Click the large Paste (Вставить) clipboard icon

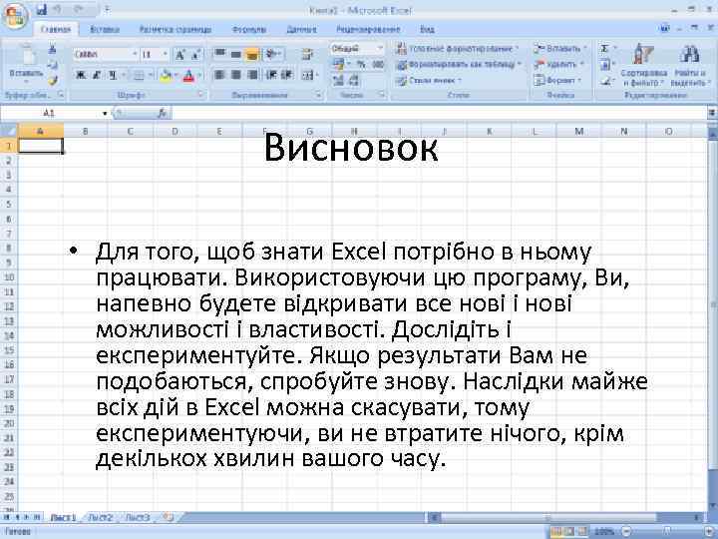(x=27, y=55)
